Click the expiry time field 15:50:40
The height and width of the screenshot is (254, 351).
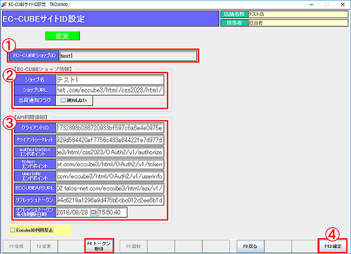[x=113, y=212]
